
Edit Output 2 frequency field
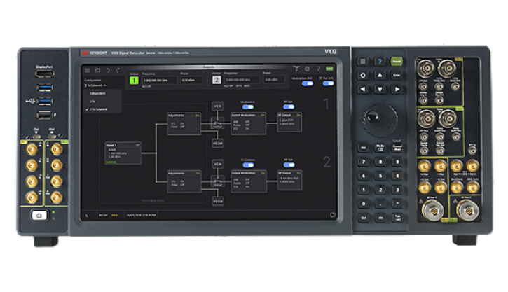(242, 80)
